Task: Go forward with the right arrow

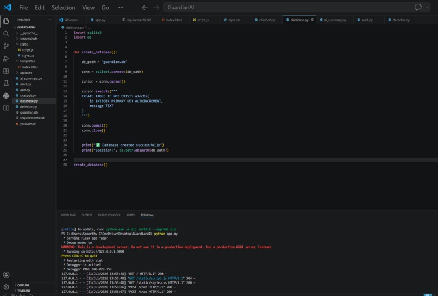Action: tap(157, 8)
